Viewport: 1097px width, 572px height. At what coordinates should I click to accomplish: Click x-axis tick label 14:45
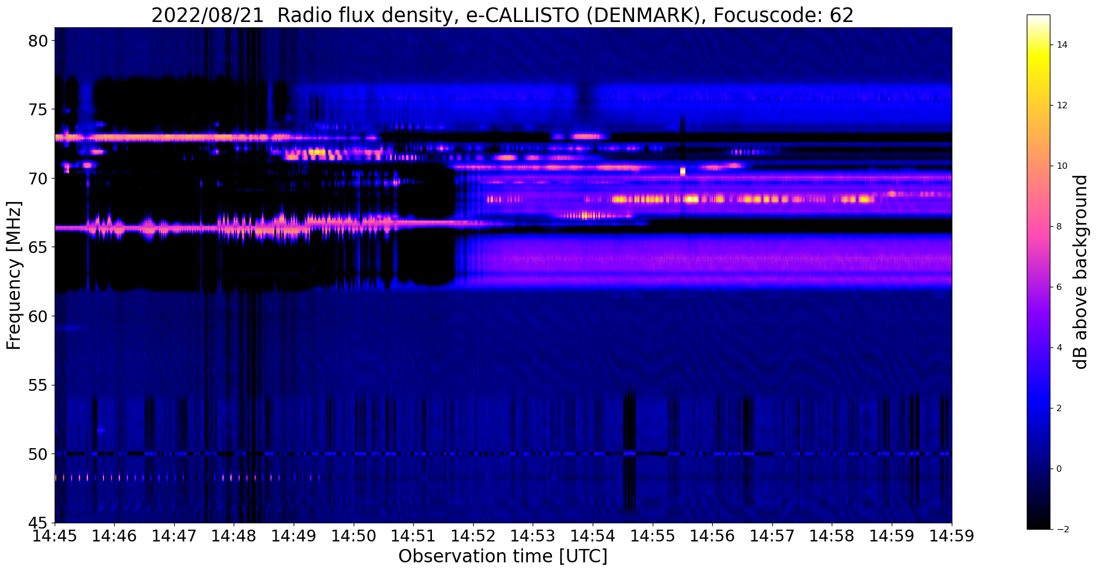pos(55,535)
